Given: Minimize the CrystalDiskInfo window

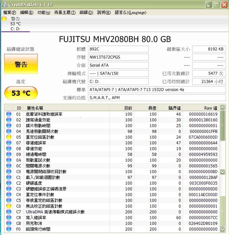Looking at the screenshot, I should pos(208,5).
